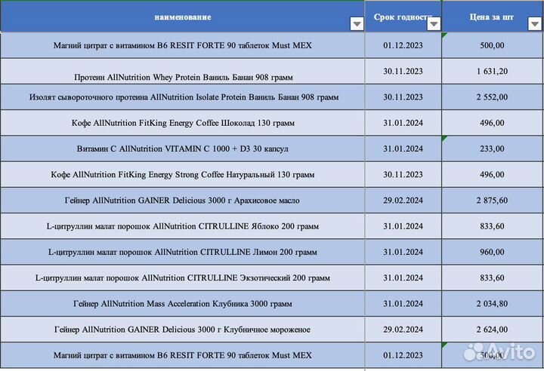The width and height of the screenshot is (544, 371).
Task: Select the Протеин AllNutrition Whey Protein cell
Action: pyautogui.click(x=183, y=77)
